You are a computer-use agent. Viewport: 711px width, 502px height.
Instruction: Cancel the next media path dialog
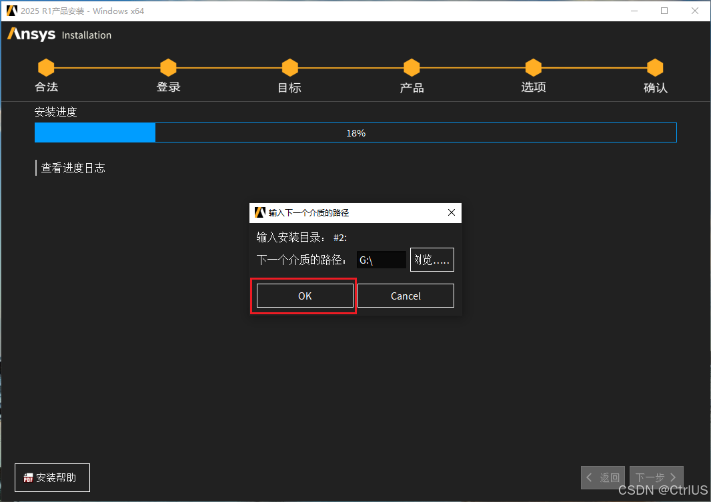tap(406, 296)
